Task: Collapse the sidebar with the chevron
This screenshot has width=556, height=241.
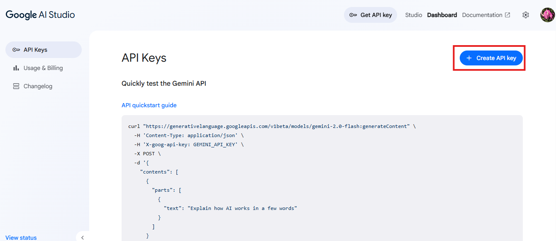Action: tap(83, 237)
